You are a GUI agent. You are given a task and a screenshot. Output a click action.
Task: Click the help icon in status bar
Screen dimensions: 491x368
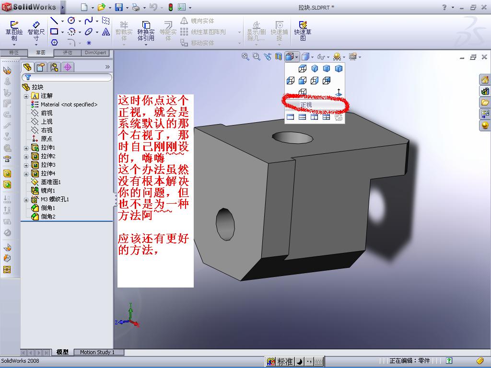point(449,361)
